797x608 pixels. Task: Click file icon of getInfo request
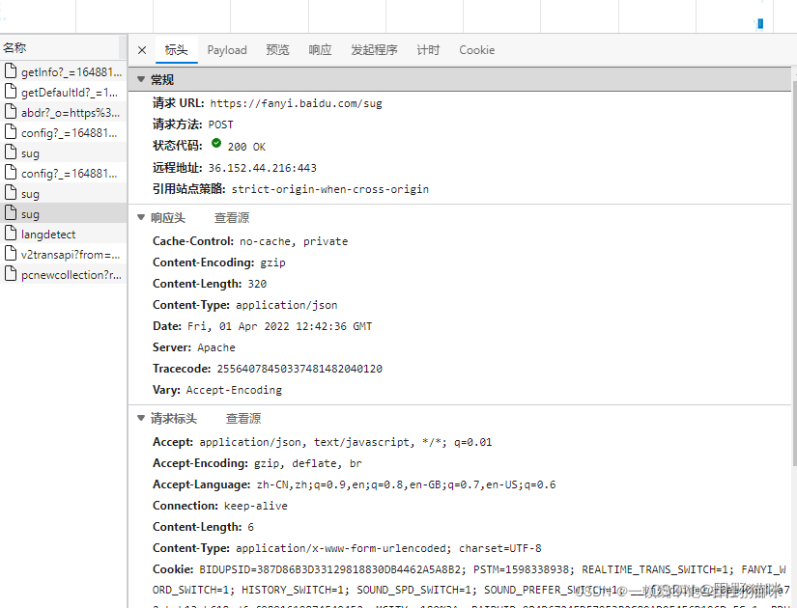[11, 70]
